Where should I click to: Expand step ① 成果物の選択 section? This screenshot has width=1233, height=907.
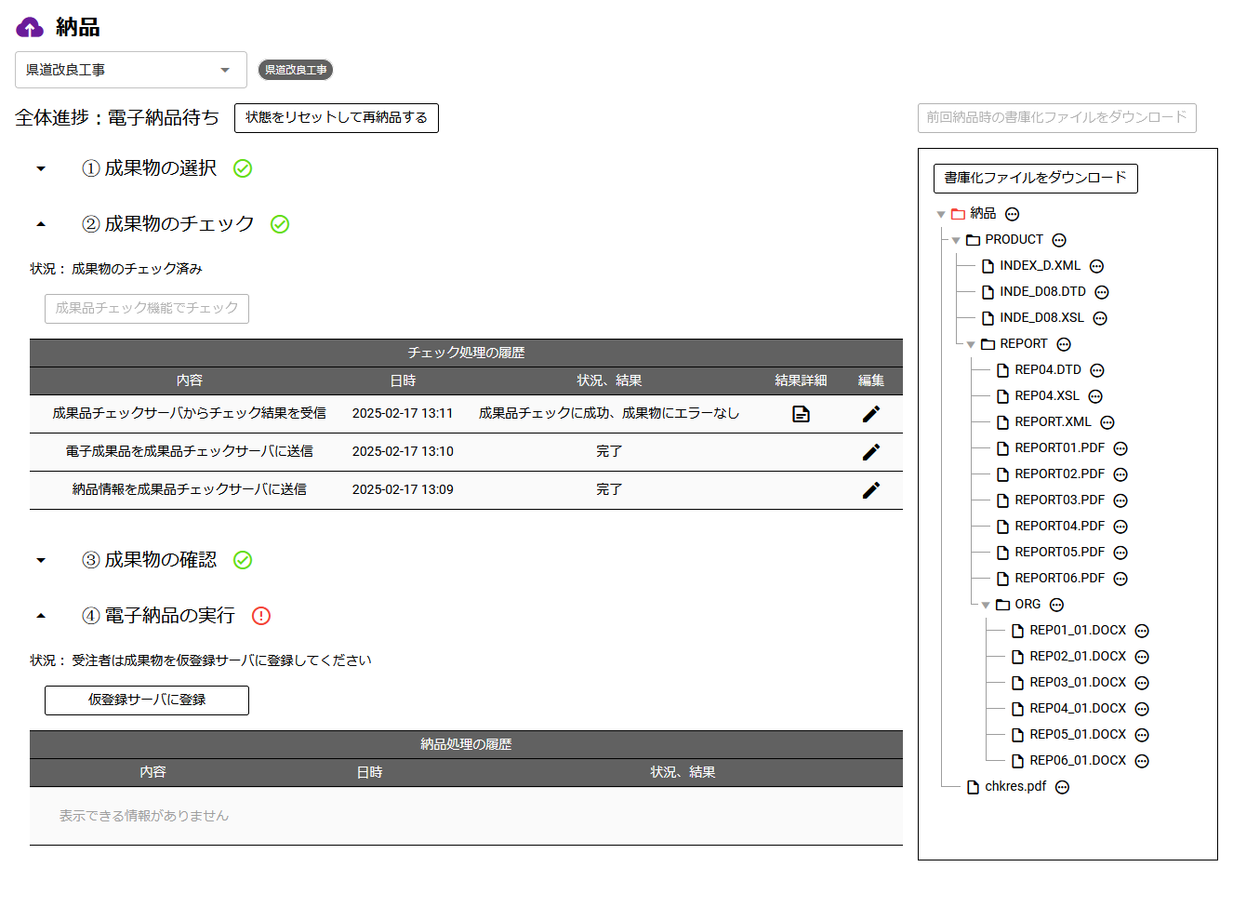[x=41, y=169]
